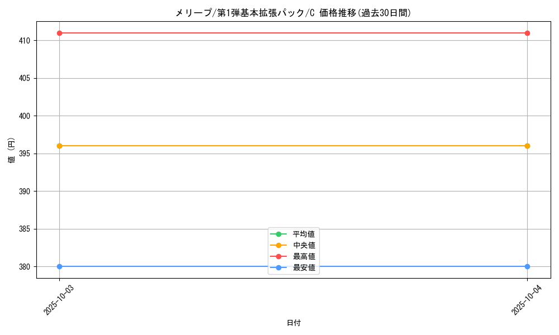
Task: Click the red 最高値 data point on 2025-10-04
Action: 527,33
